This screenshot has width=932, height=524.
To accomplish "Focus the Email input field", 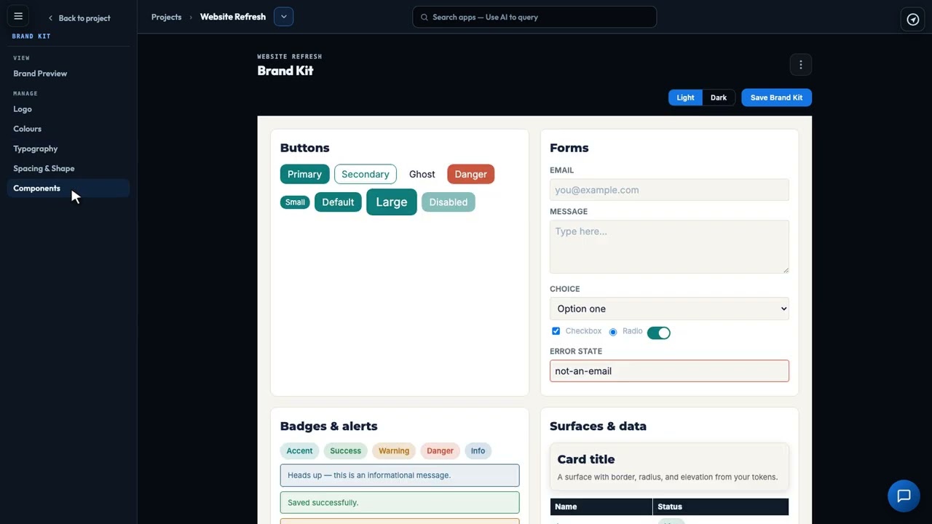I will point(669,190).
